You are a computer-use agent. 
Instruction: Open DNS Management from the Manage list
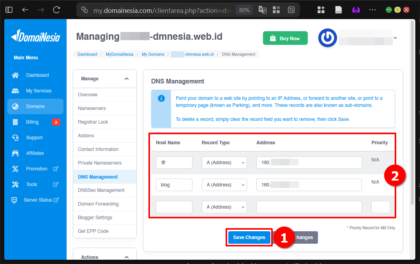click(x=98, y=176)
